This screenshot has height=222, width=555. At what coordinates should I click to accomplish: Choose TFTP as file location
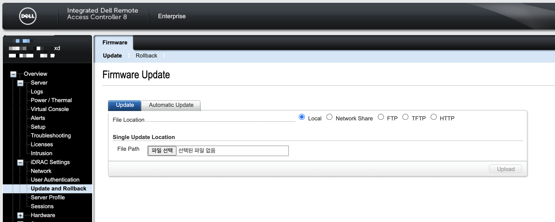[405, 117]
